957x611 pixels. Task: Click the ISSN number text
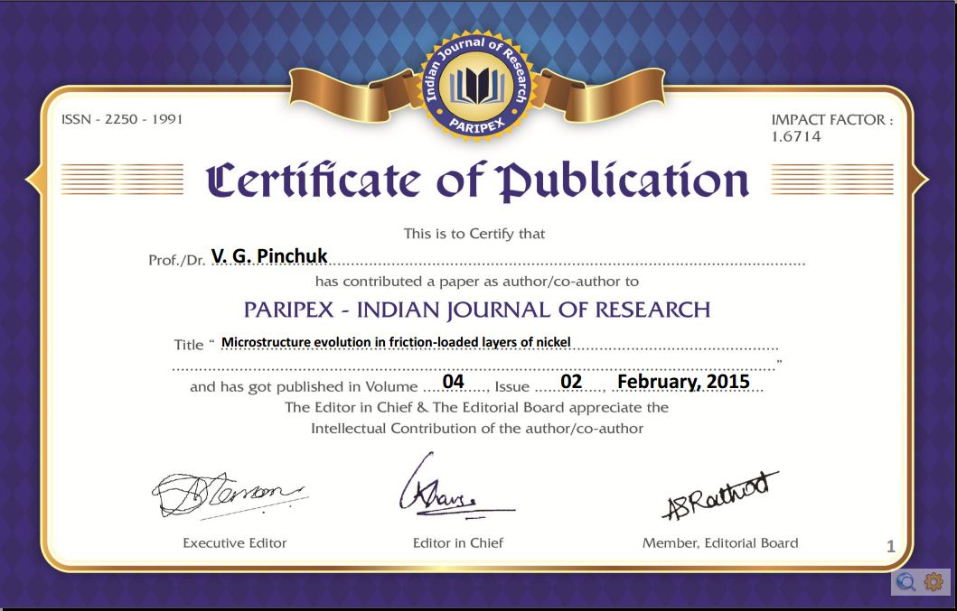tap(121, 119)
